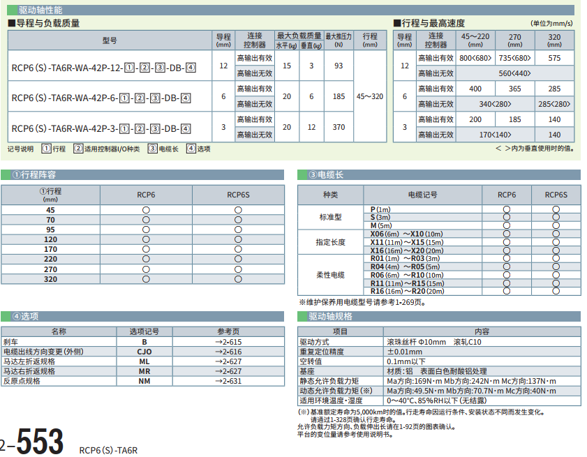Select stroke 120 in the stroke lineup table
587x457 pixels.
50,239
